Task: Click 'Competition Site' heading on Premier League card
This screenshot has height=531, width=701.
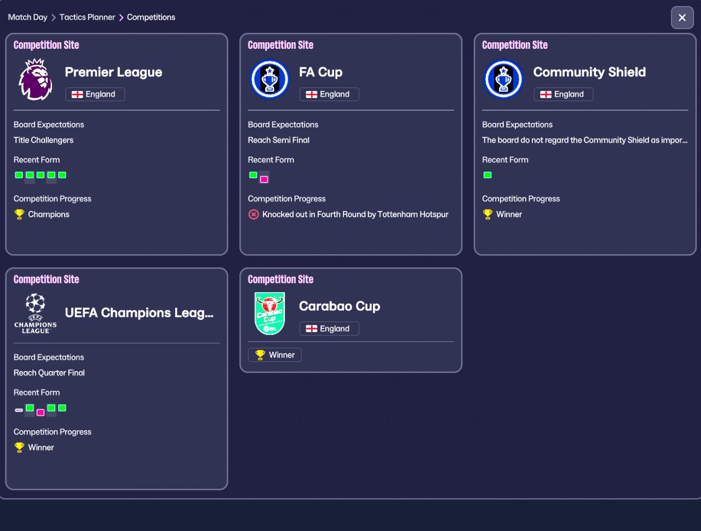Action: point(47,45)
